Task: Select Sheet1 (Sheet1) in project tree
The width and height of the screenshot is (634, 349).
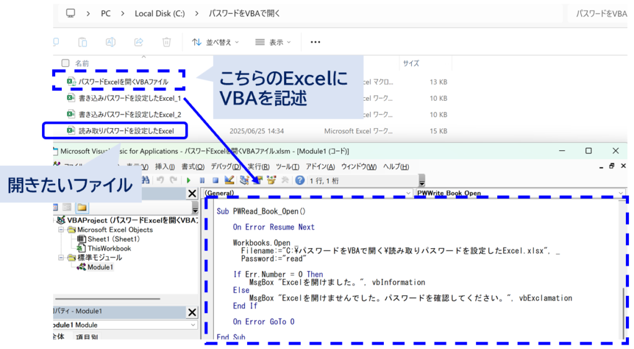Action: pos(113,239)
